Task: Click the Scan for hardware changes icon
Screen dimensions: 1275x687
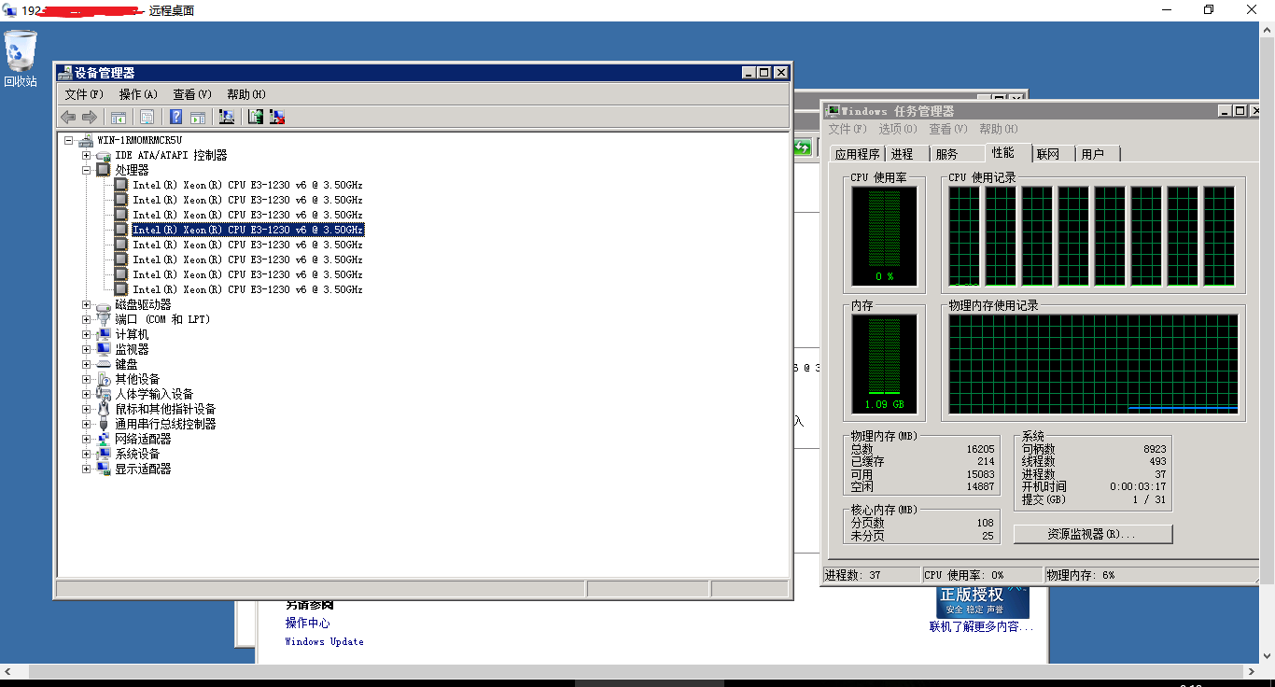Action: click(227, 117)
